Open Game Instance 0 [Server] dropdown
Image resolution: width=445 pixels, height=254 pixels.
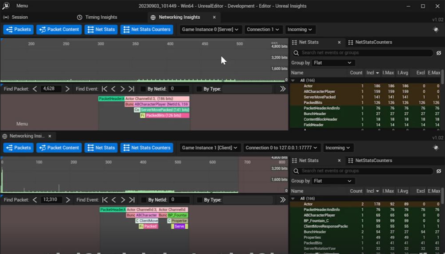pyautogui.click(x=210, y=30)
